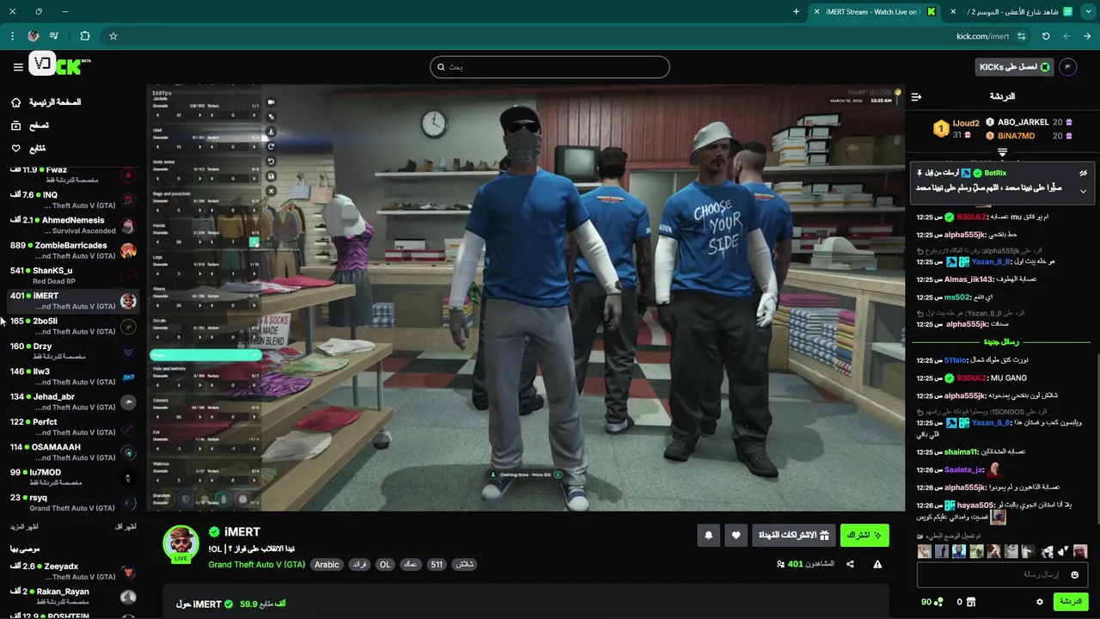The image size is (1100, 619).
Task: Click the notification bell under the stream
Action: tap(708, 536)
